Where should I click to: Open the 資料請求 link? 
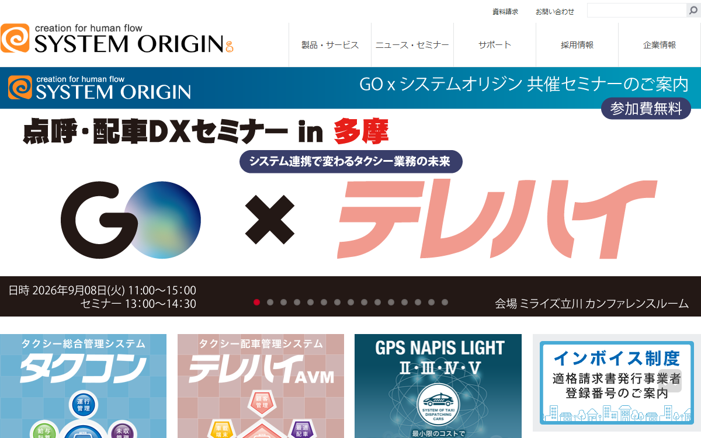(505, 12)
